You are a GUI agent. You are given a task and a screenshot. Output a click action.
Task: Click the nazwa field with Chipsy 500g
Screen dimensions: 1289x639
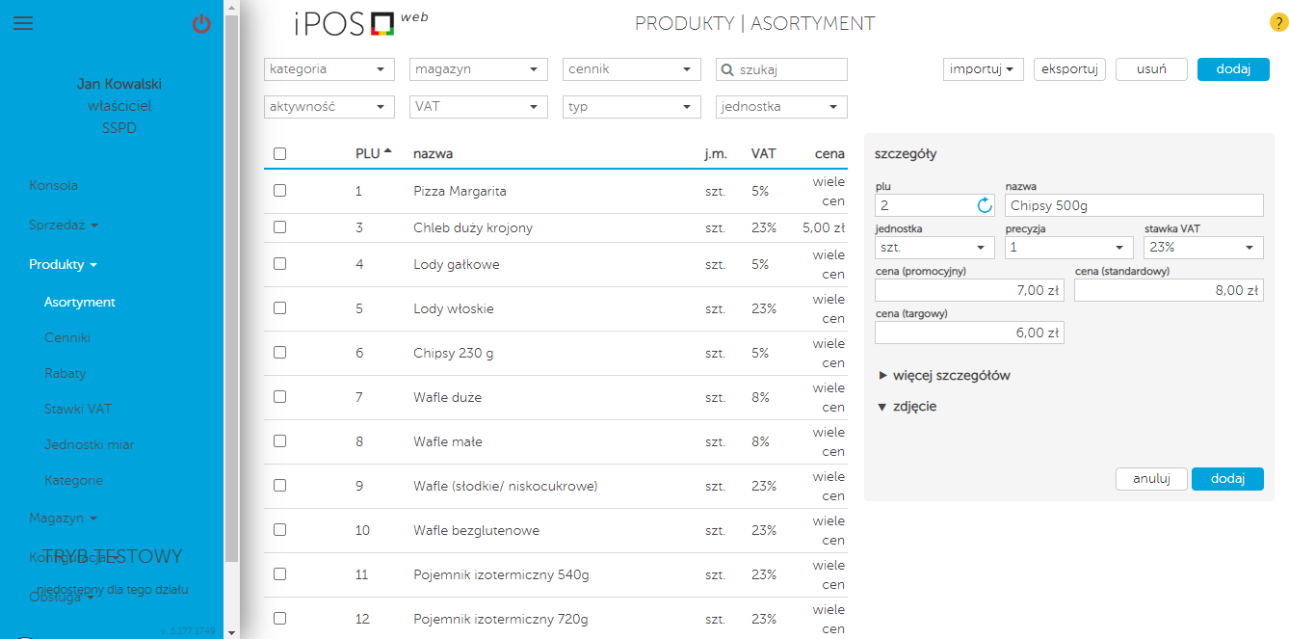(x=1133, y=205)
